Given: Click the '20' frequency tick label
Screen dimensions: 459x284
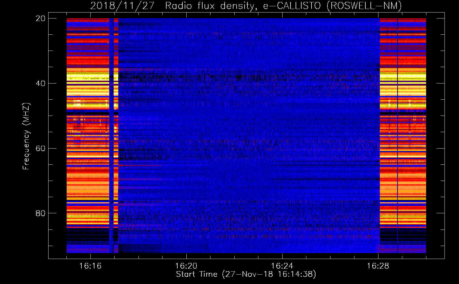Looking at the screenshot, I should click(41, 18).
